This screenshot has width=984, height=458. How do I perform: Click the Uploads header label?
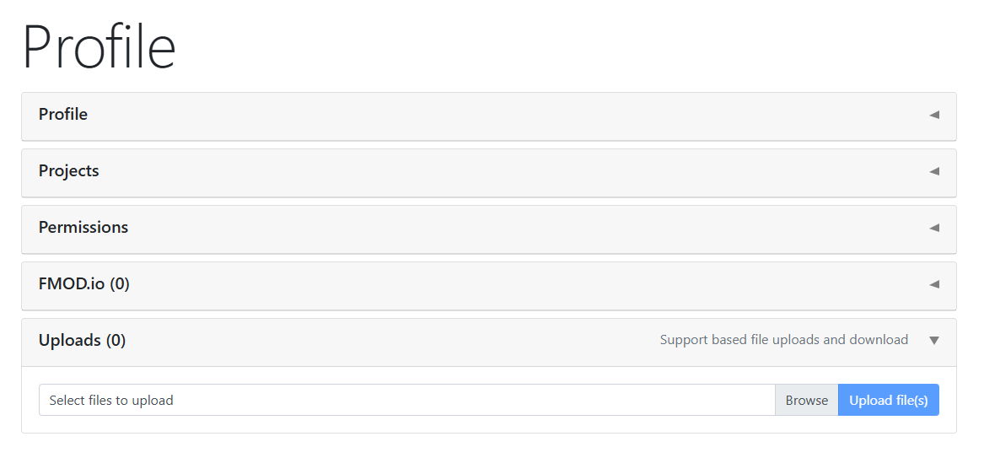70,341
